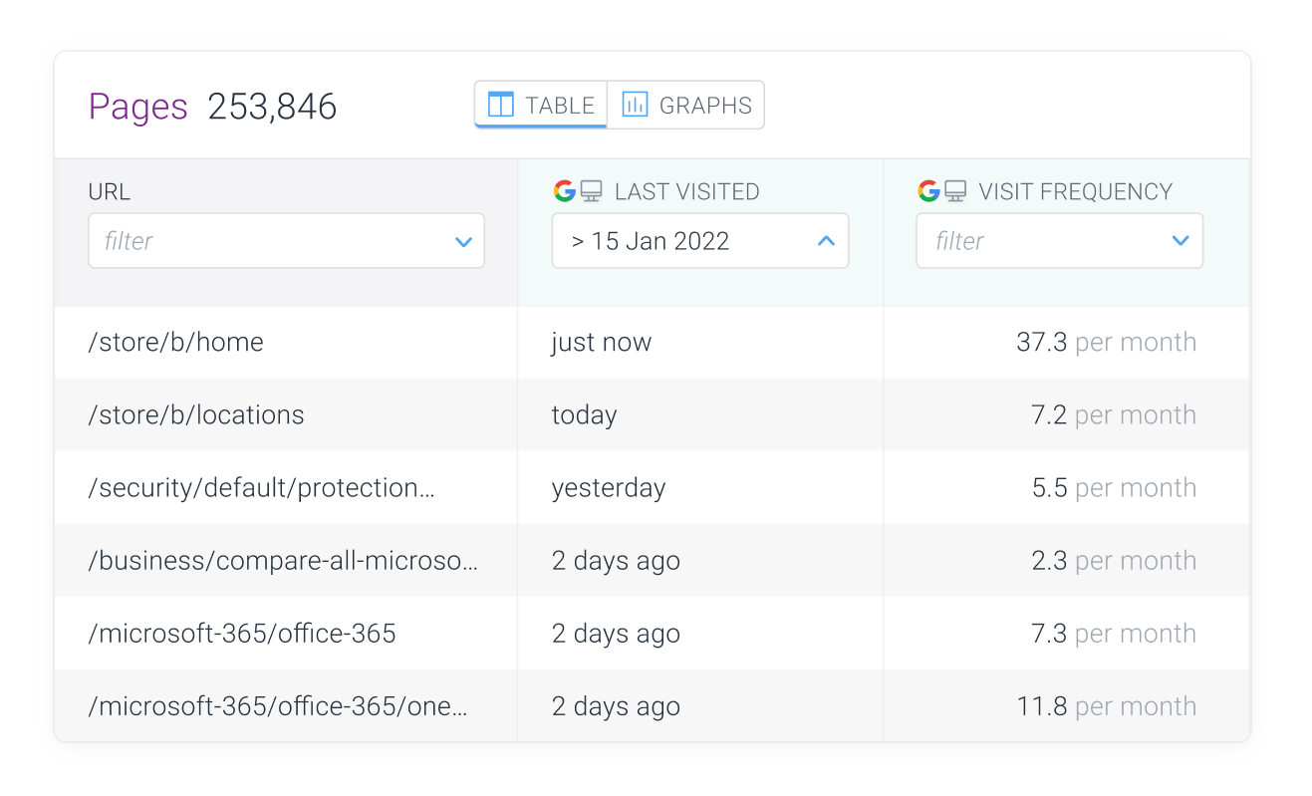1312x796 pixels.
Task: Switch to the GRAPHS tab
Action: click(x=685, y=104)
